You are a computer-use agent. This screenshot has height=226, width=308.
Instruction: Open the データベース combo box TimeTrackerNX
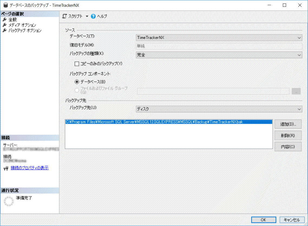point(219,38)
